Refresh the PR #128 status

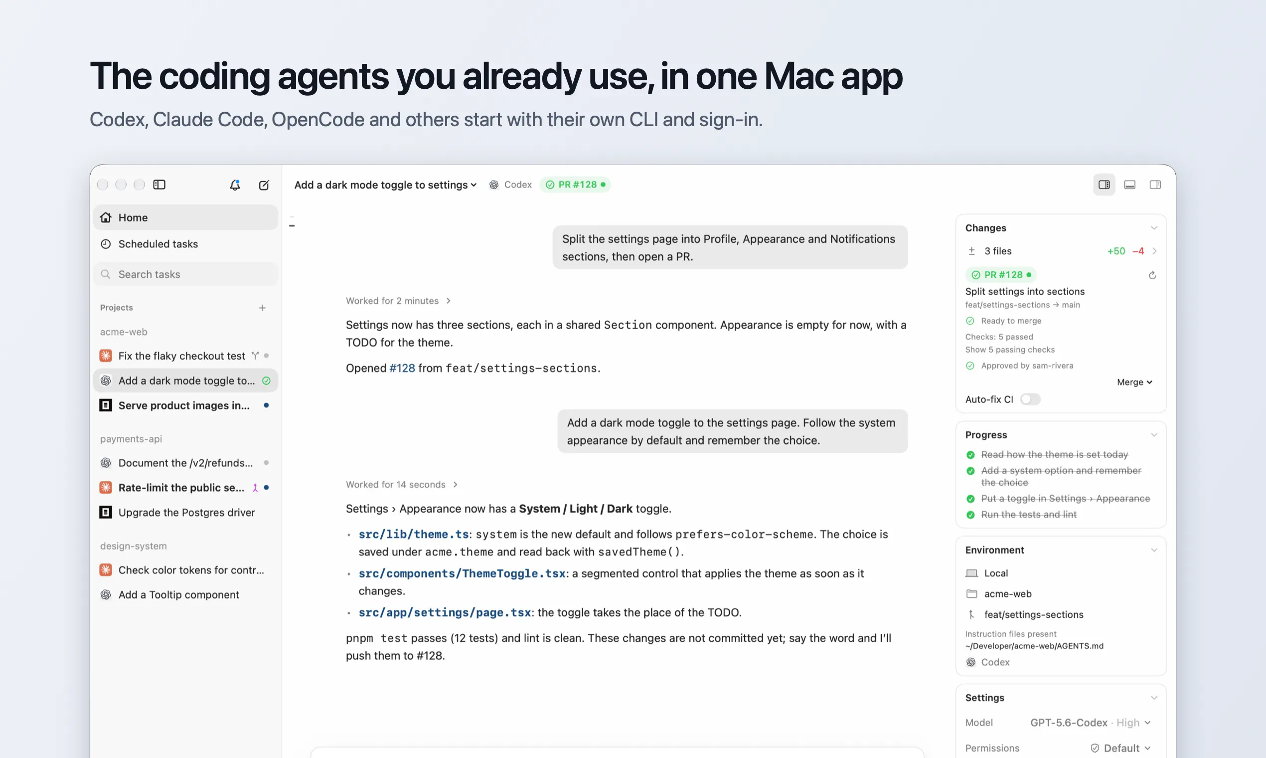pyautogui.click(x=1152, y=275)
